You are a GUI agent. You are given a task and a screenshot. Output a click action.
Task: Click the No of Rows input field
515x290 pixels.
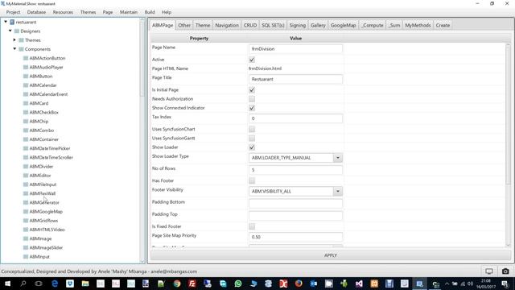pos(295,170)
